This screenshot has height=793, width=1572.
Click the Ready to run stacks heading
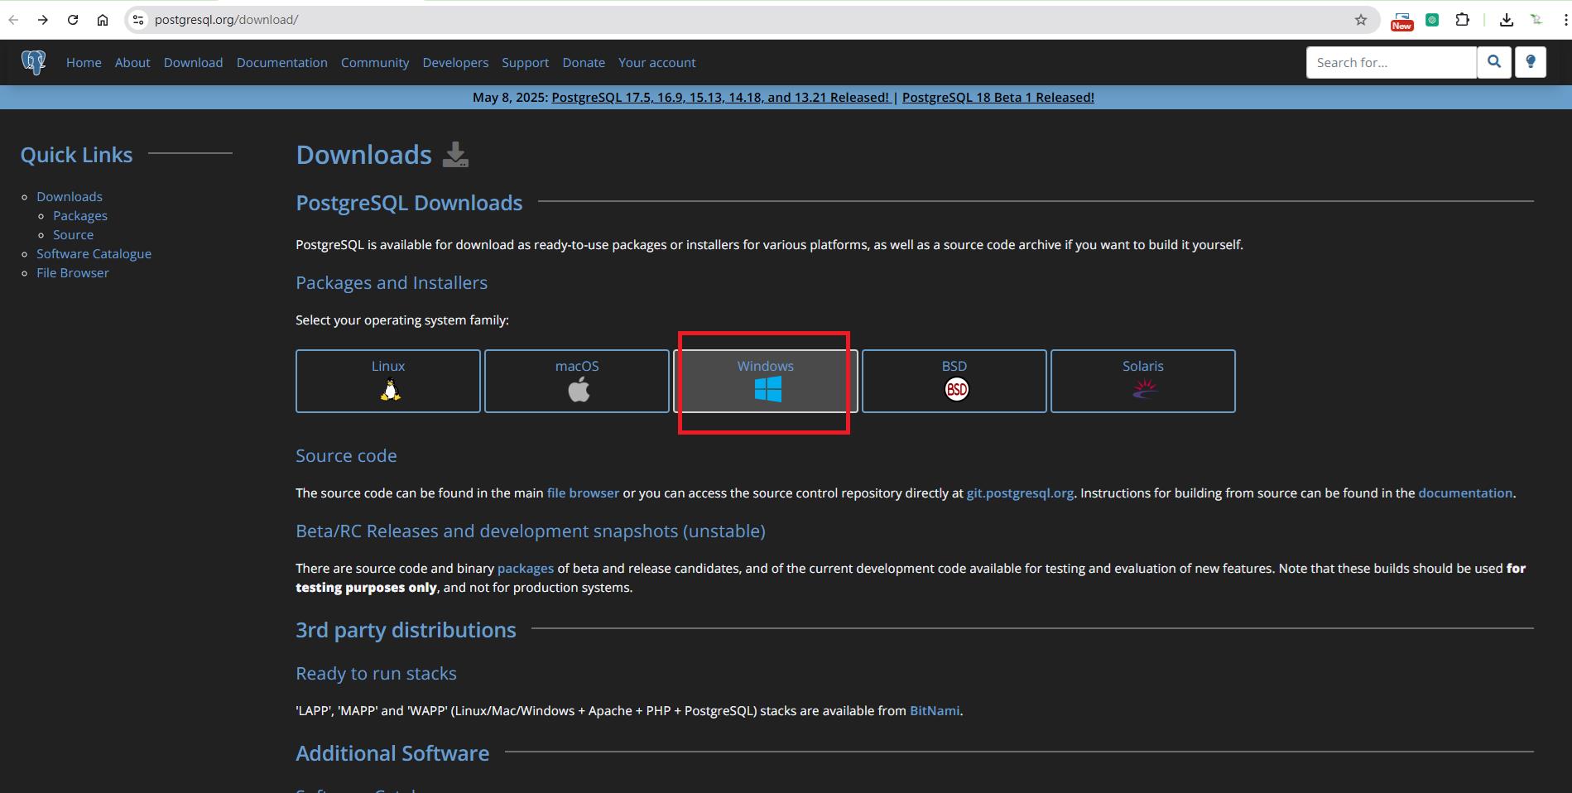376,673
